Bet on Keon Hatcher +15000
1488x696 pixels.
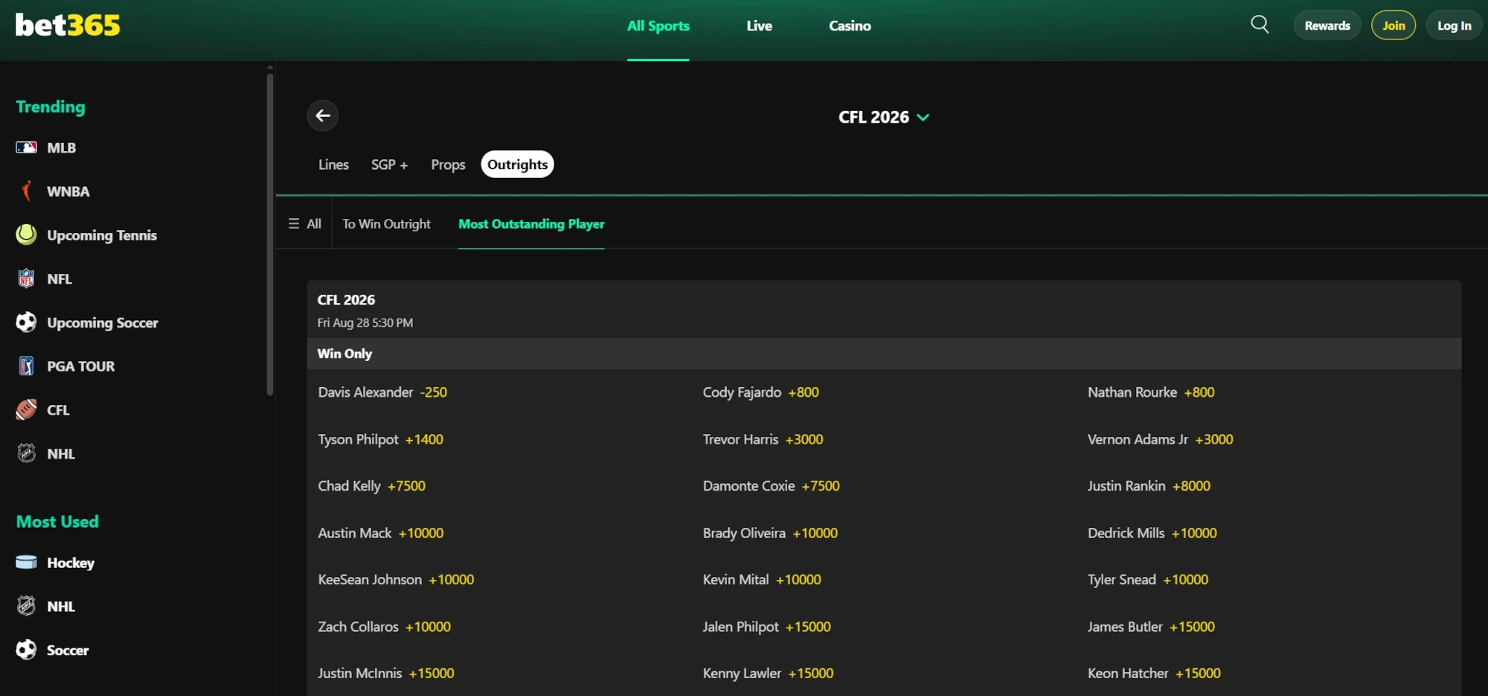coord(1154,674)
